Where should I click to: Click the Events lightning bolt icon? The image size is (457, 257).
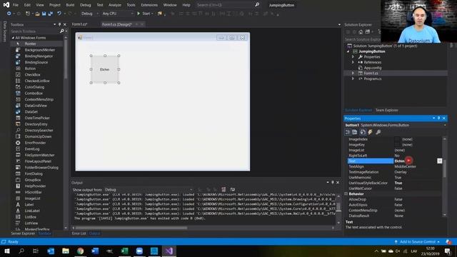tap(370, 132)
